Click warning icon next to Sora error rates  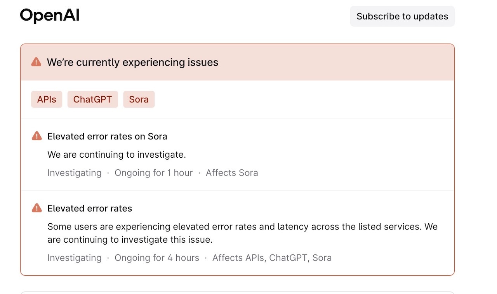[x=36, y=136]
